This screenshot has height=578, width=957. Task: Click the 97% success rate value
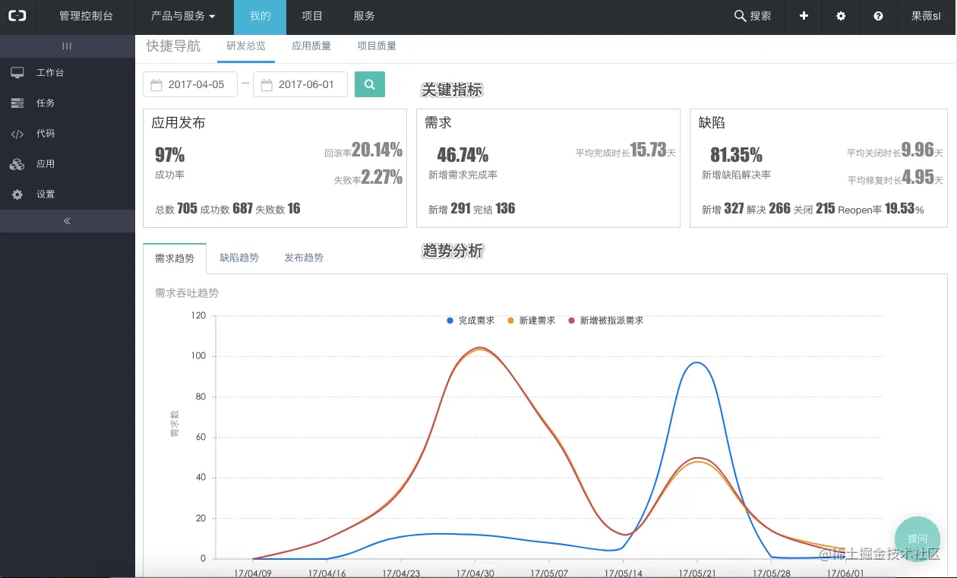169,156
